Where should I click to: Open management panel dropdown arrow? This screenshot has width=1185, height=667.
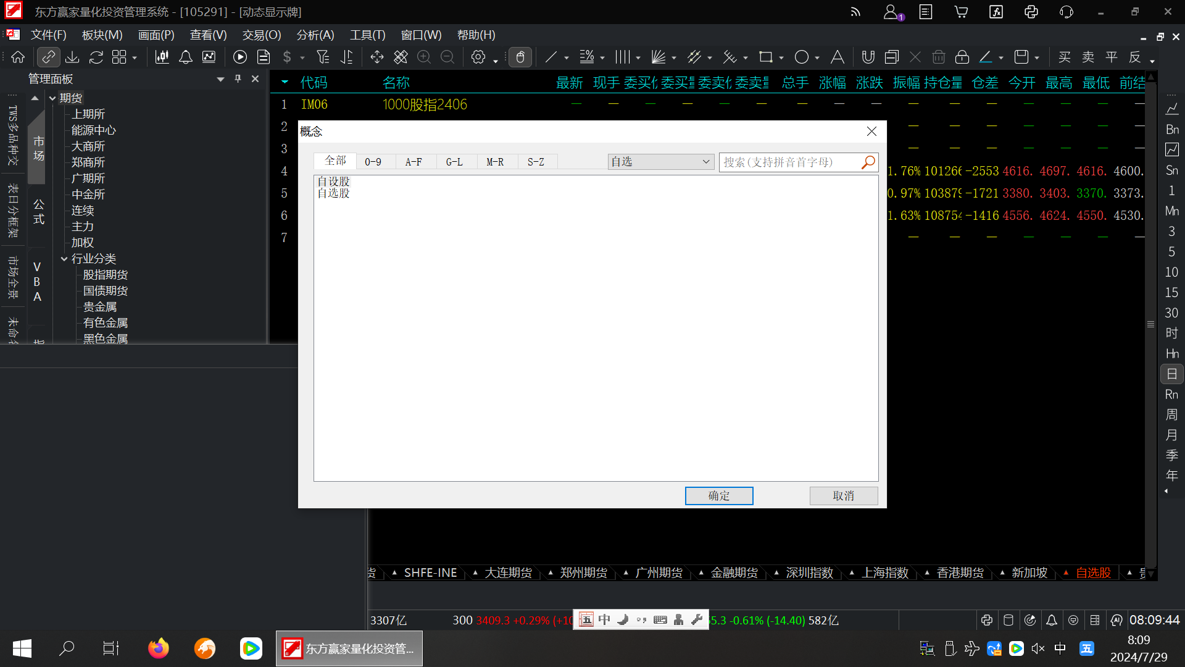point(220,79)
